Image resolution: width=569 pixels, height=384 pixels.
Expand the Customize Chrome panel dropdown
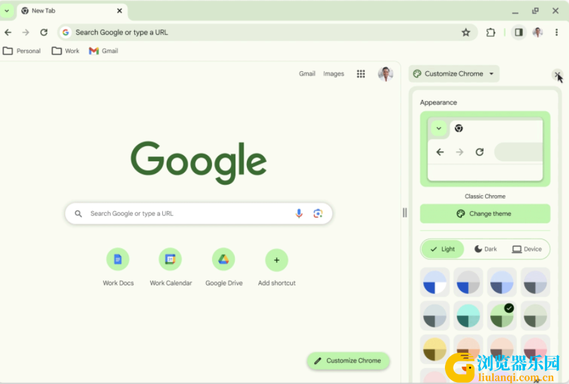pos(454,74)
